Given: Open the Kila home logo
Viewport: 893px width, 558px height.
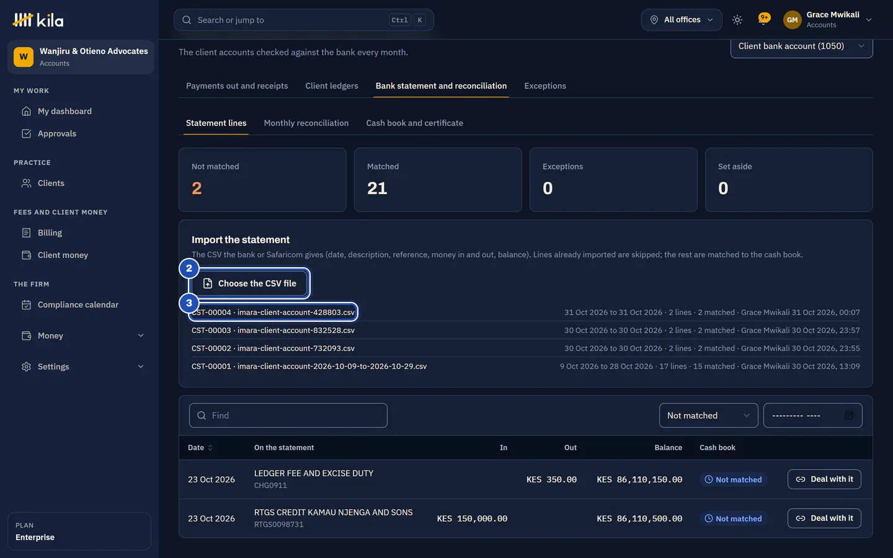Looking at the screenshot, I should (x=38, y=20).
